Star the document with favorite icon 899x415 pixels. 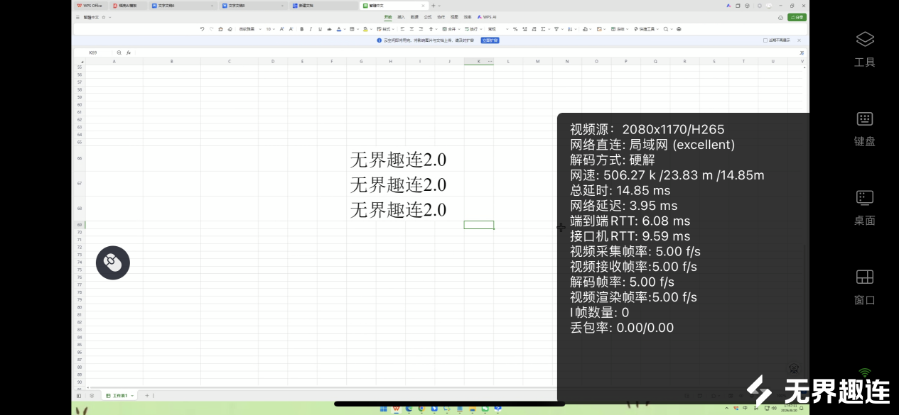[x=104, y=17]
